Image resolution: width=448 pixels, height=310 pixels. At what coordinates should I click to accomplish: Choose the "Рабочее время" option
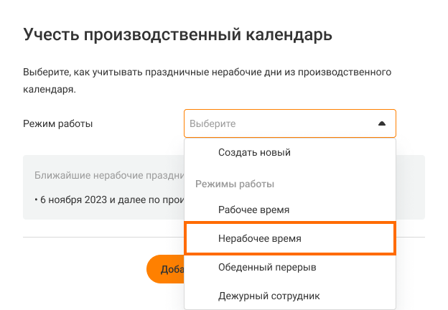point(253,210)
